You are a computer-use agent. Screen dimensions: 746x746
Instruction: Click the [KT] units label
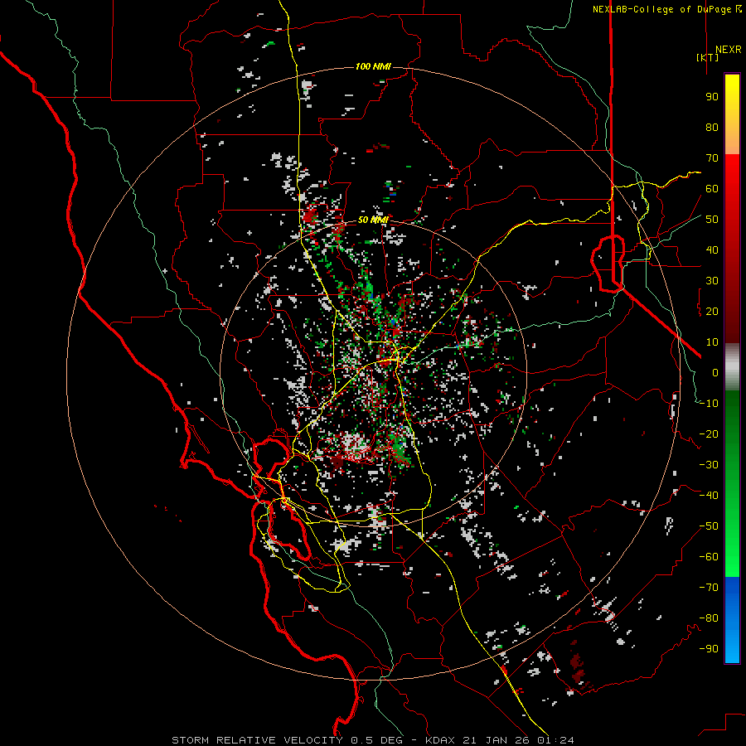pos(708,57)
